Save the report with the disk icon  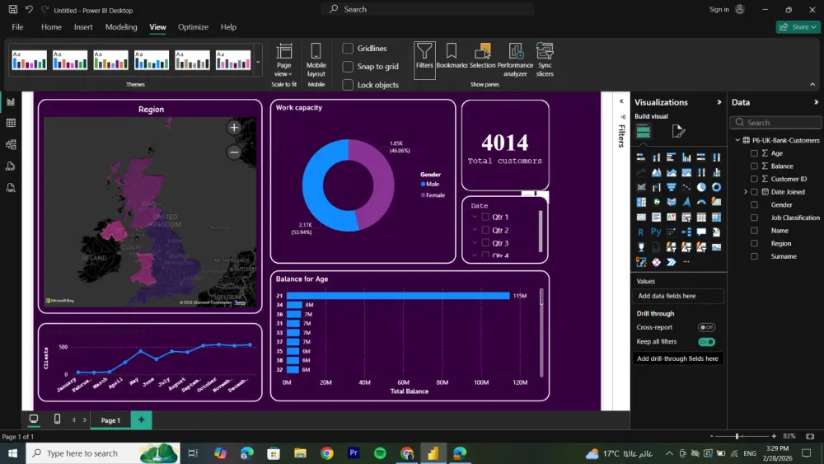point(12,9)
